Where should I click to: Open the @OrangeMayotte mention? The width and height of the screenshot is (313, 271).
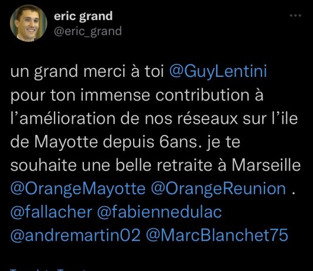[78, 189]
